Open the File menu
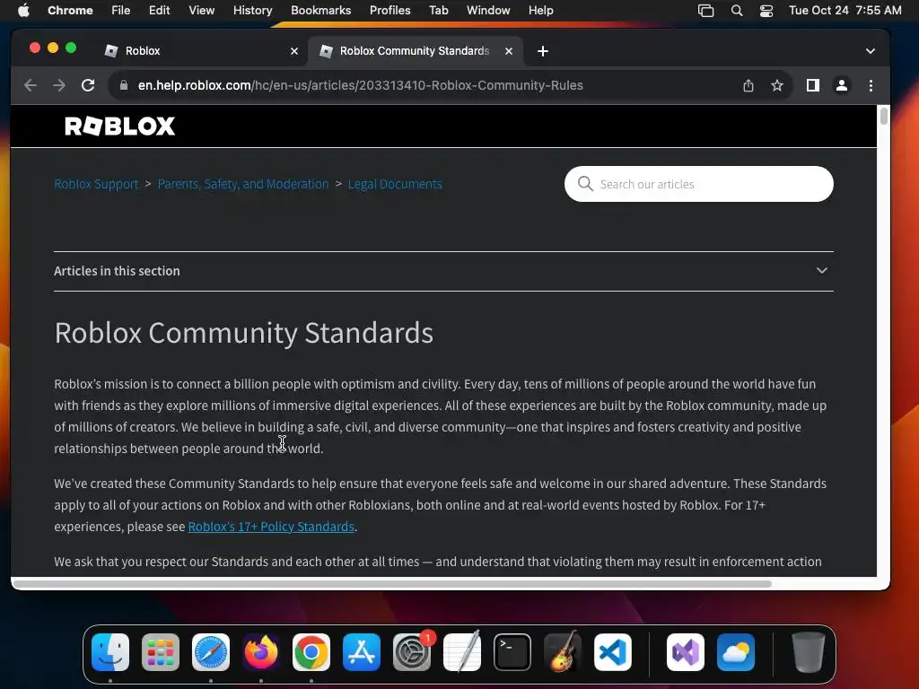919x689 pixels. (121, 11)
